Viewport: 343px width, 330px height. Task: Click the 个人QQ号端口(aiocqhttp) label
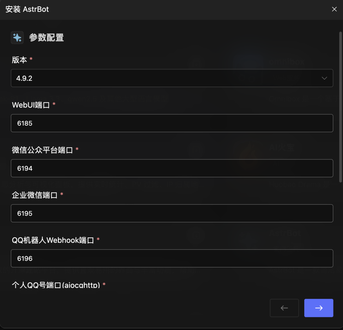click(56, 285)
